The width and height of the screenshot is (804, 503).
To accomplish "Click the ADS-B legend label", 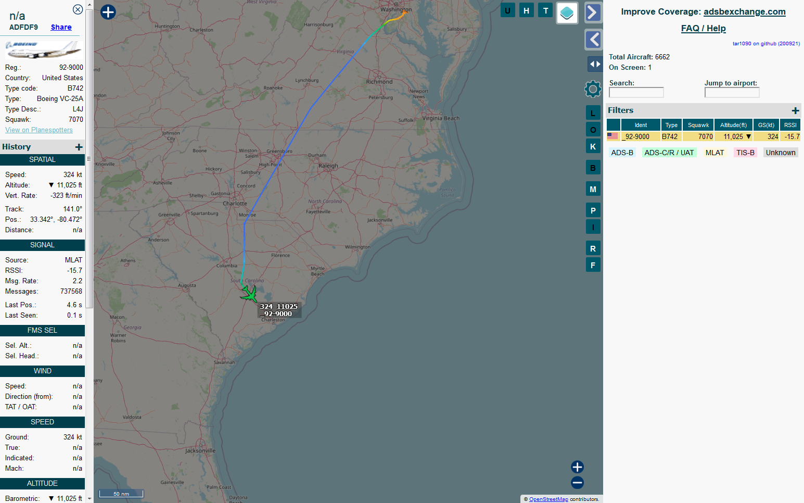I will [622, 153].
